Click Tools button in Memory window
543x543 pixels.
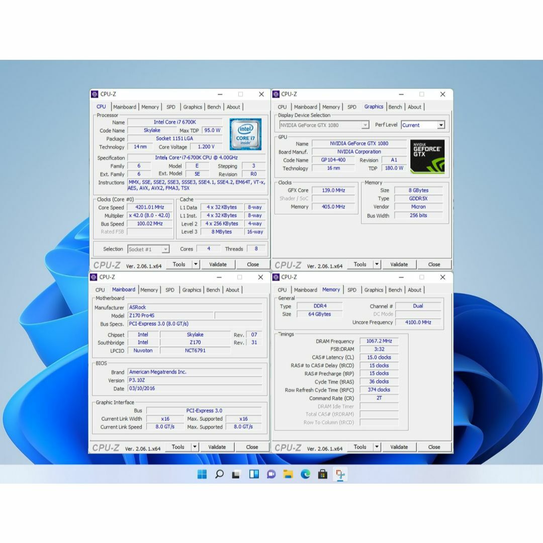(360, 447)
